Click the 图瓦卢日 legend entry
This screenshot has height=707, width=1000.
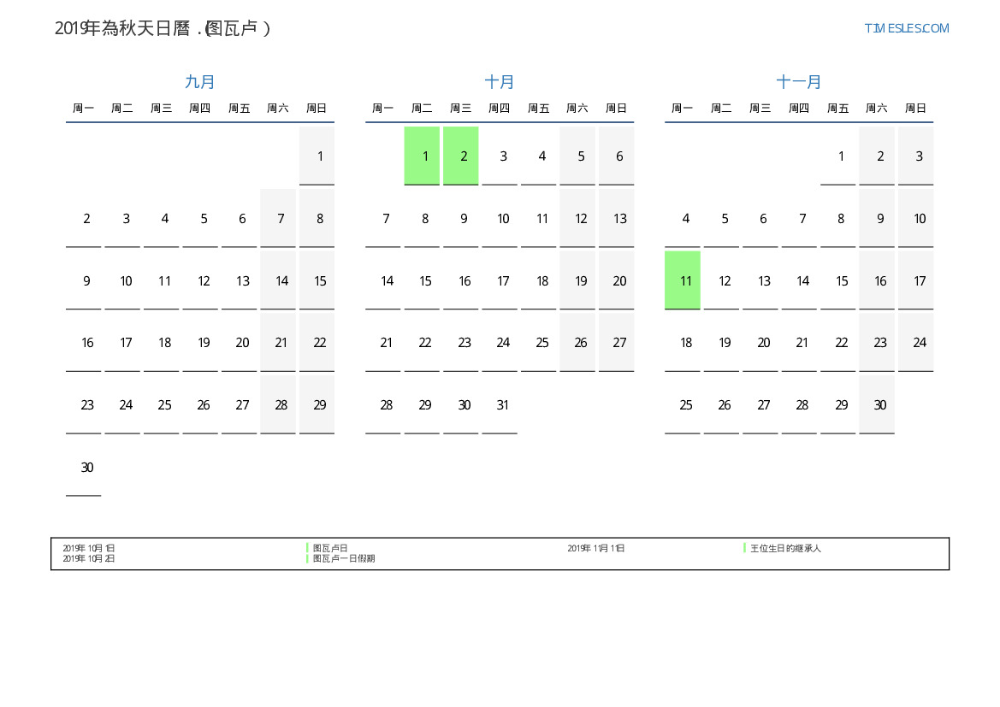click(330, 548)
